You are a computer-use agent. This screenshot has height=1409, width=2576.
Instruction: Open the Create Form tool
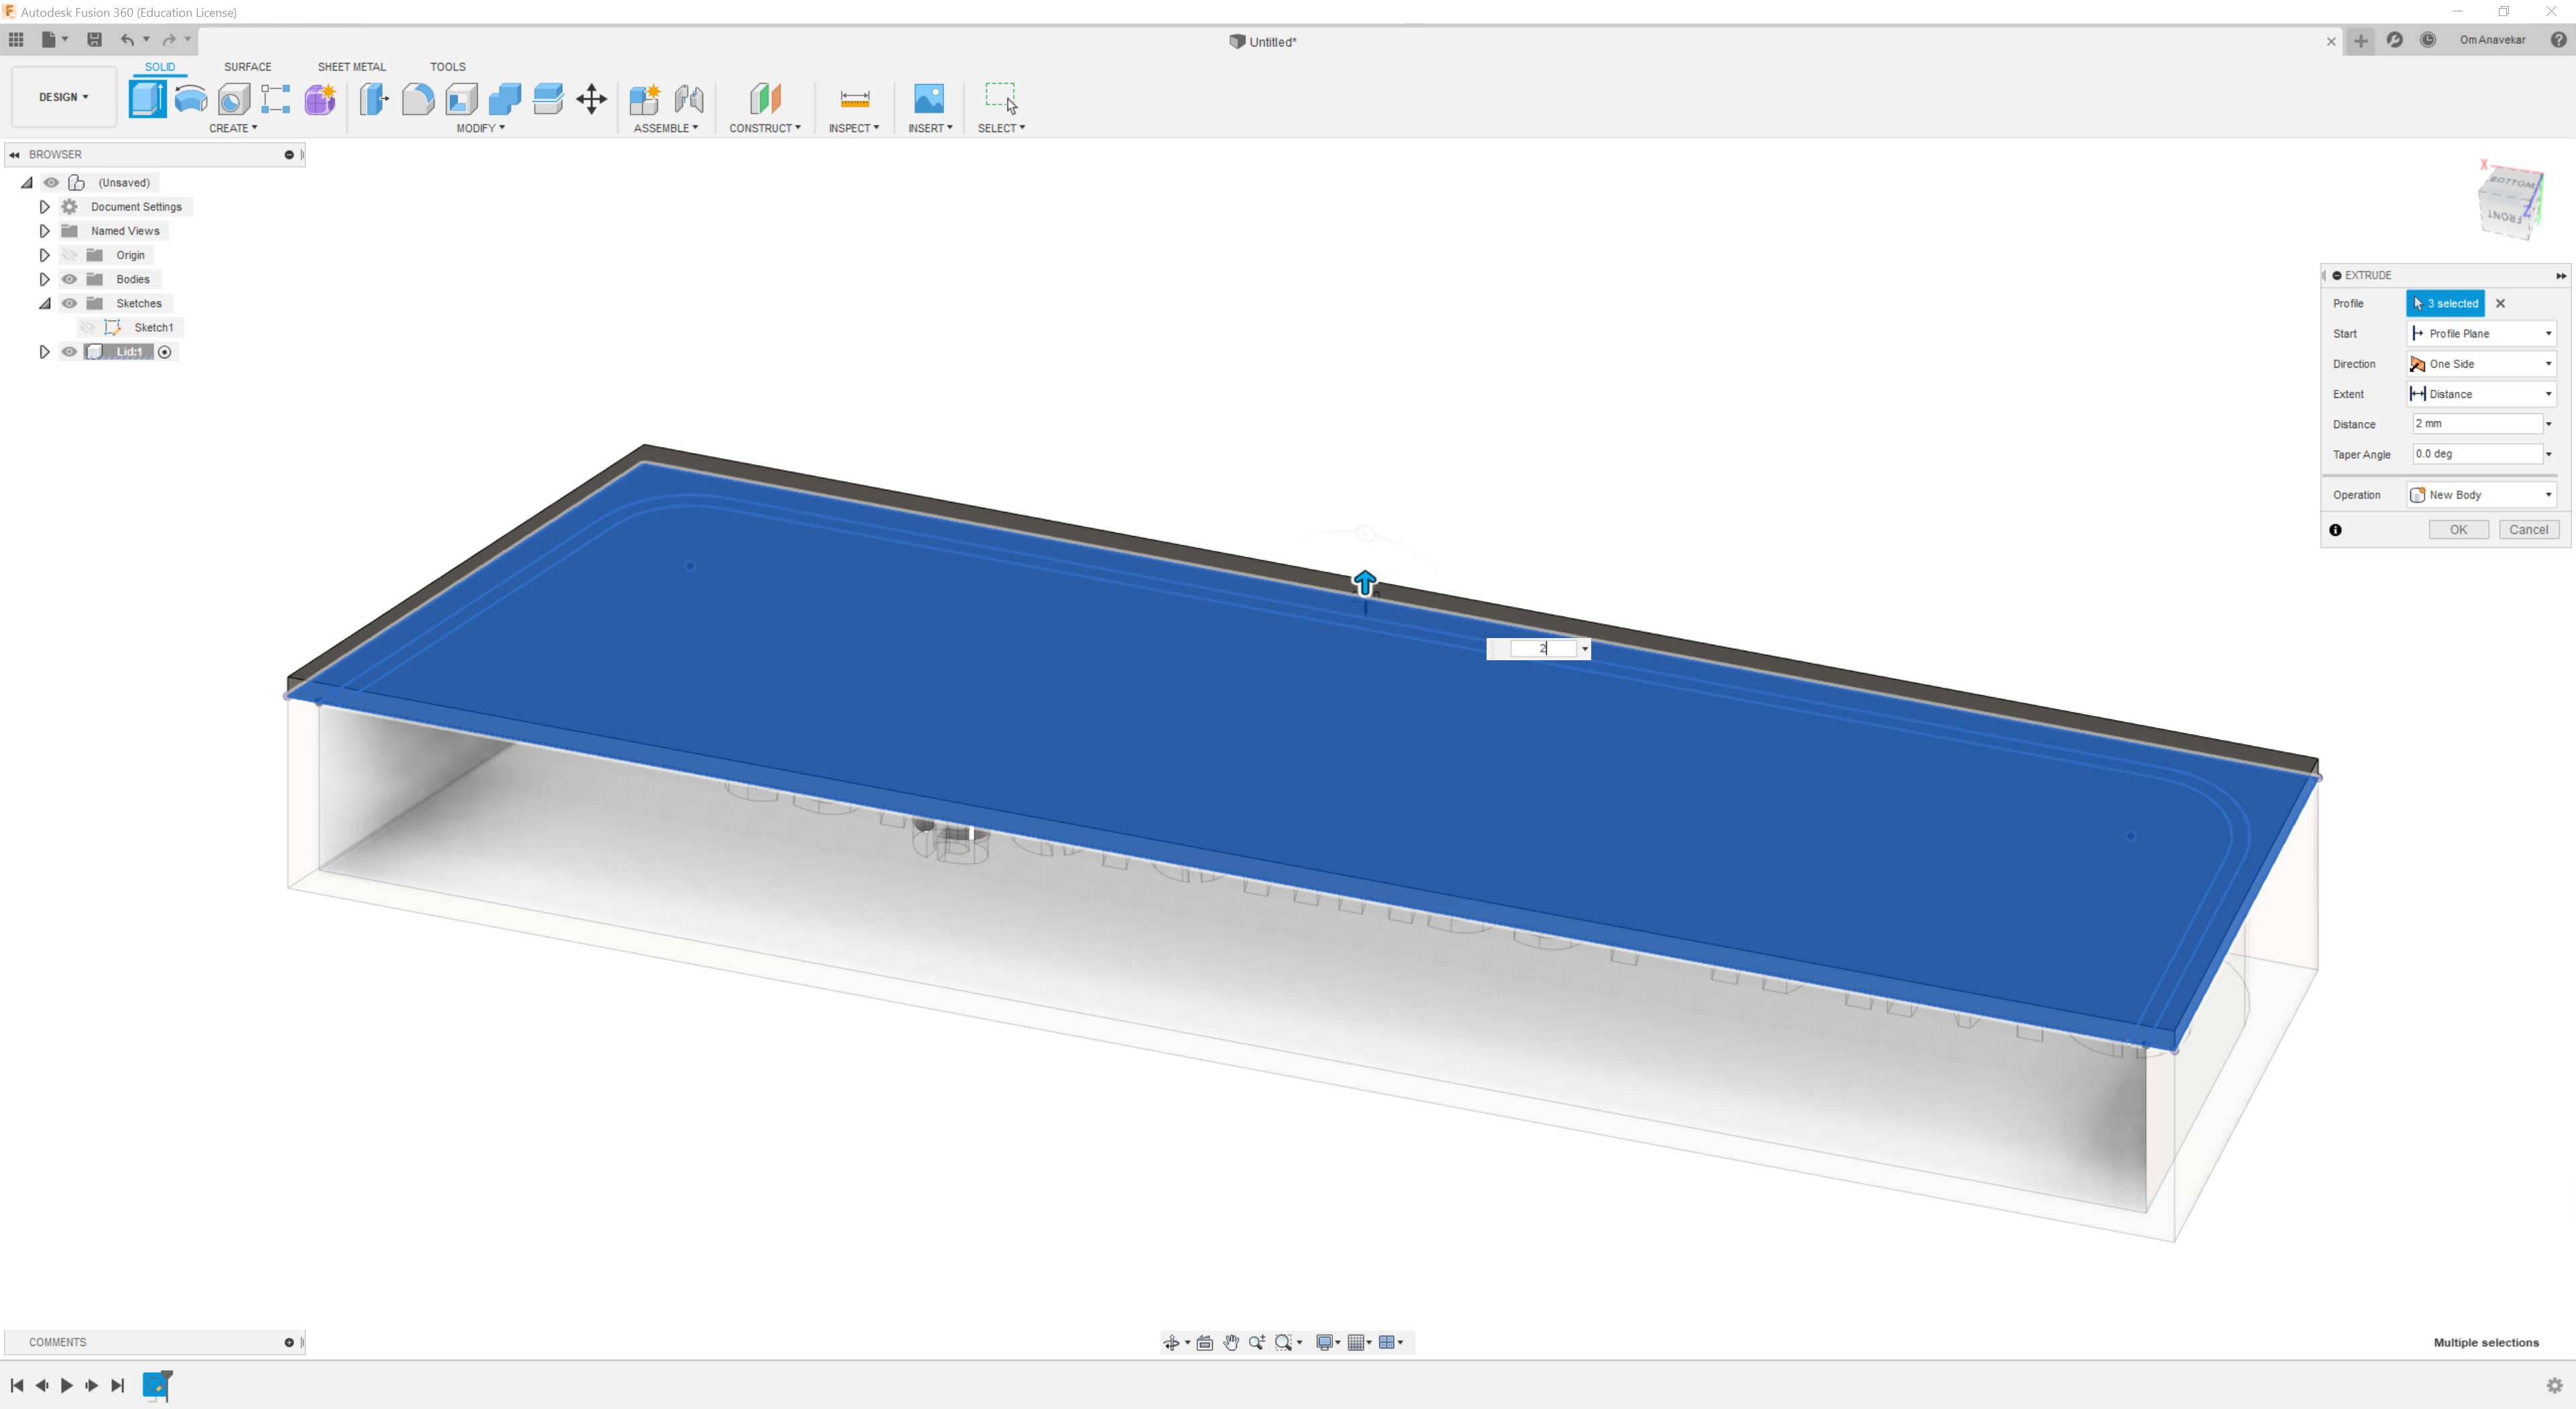point(320,98)
